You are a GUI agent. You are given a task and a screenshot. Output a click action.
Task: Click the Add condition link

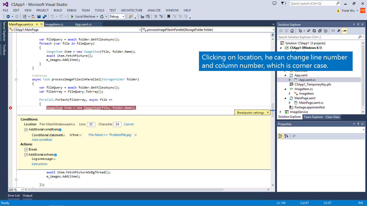[x=42, y=140]
